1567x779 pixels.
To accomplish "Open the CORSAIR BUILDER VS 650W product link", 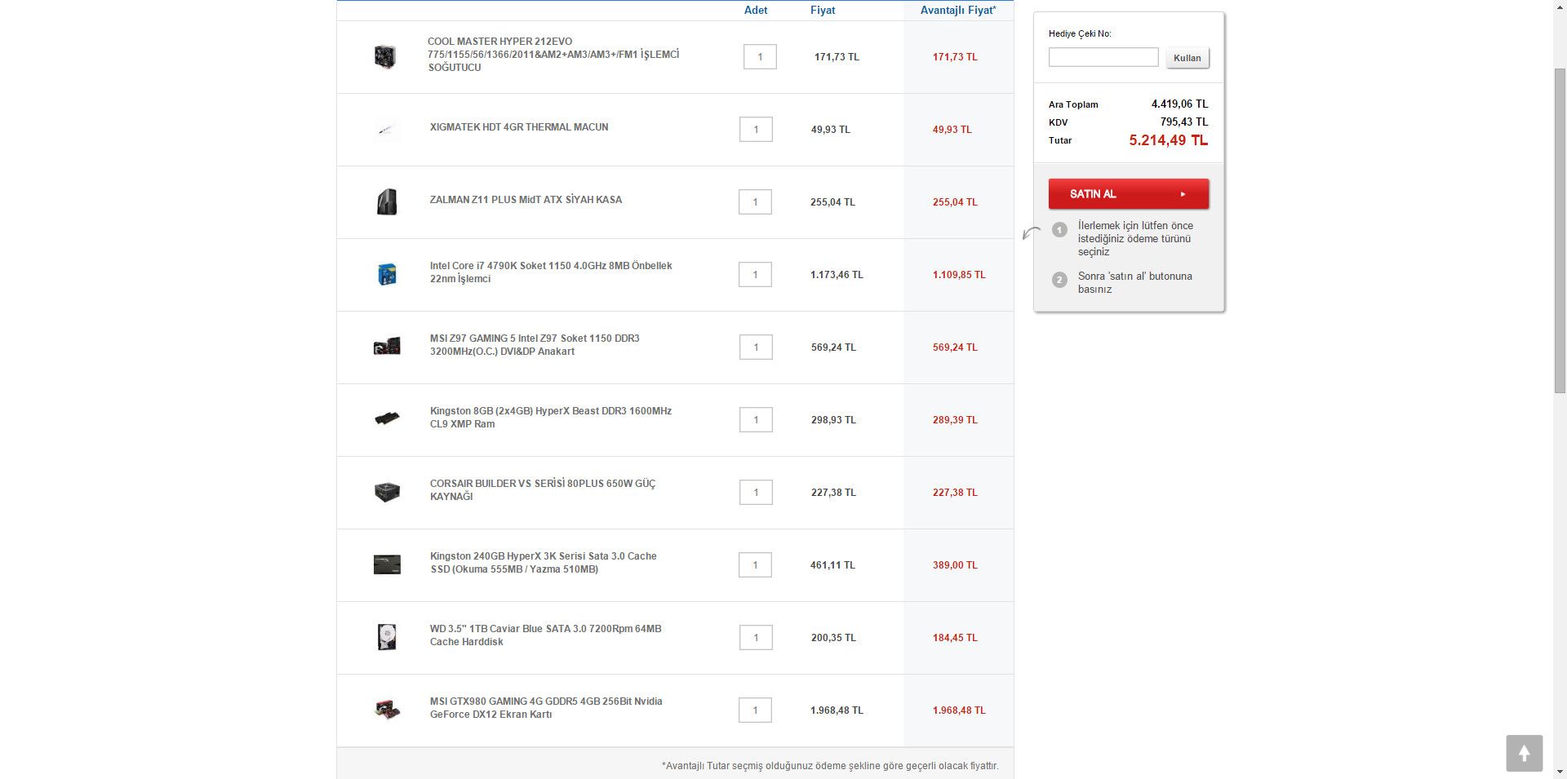I will [x=543, y=490].
